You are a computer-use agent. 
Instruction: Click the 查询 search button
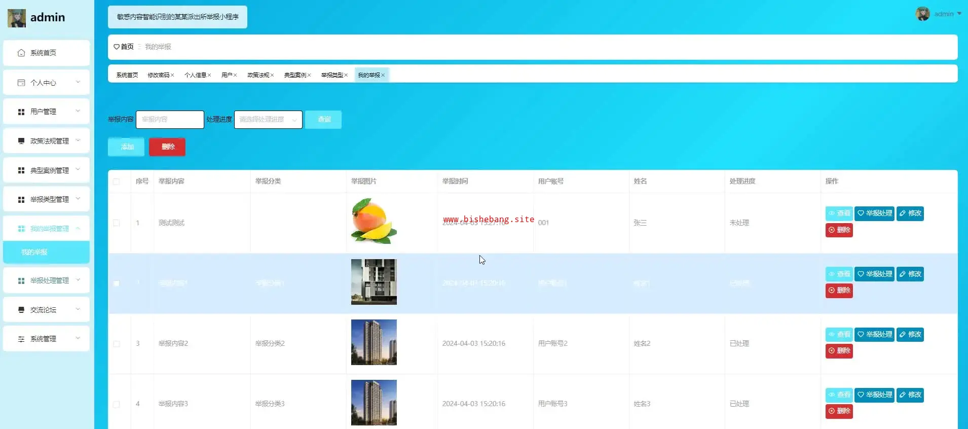[323, 120]
